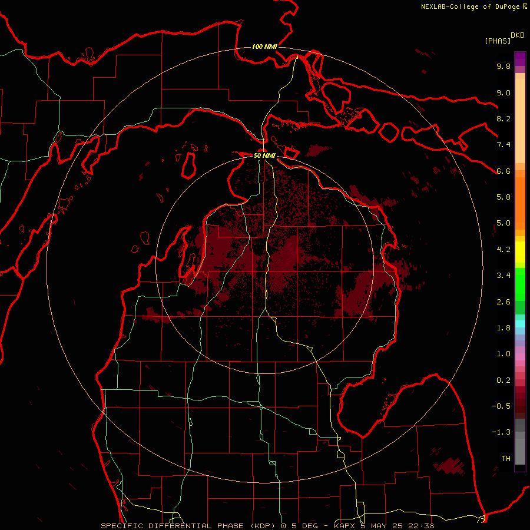Click the 3.4 color scale label
The image size is (530, 530).
pyautogui.click(x=503, y=276)
